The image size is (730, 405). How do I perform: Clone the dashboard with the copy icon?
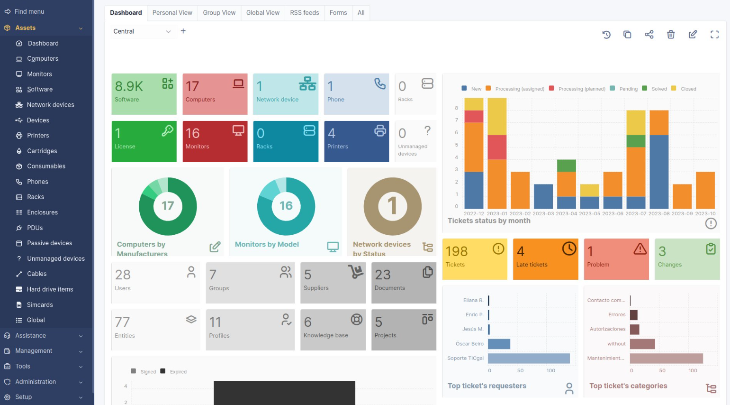pos(627,34)
